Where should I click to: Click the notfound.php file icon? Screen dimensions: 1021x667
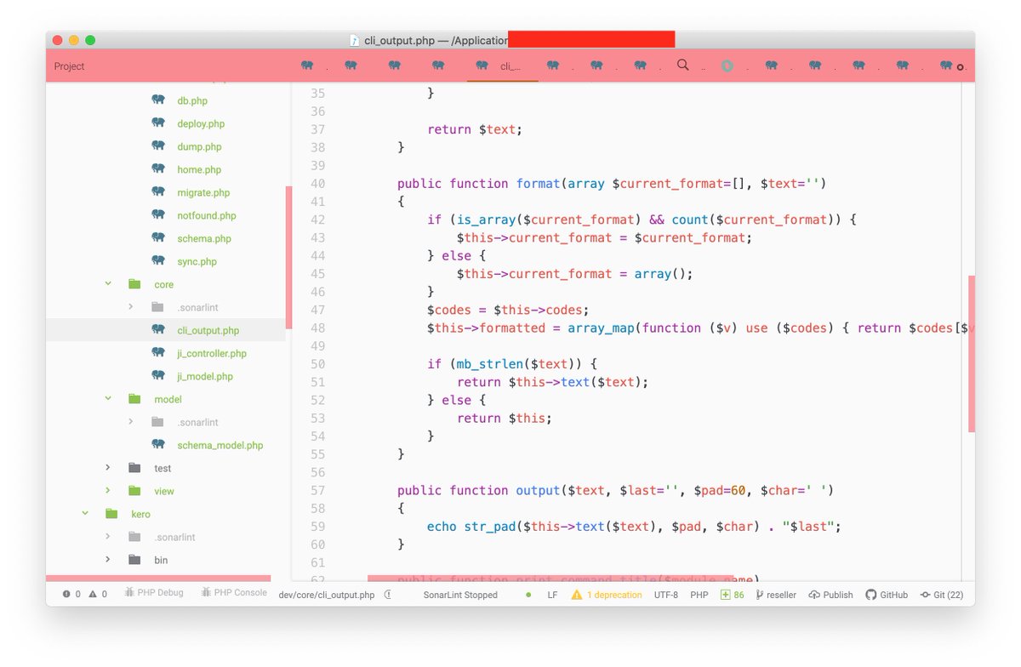pyautogui.click(x=158, y=215)
